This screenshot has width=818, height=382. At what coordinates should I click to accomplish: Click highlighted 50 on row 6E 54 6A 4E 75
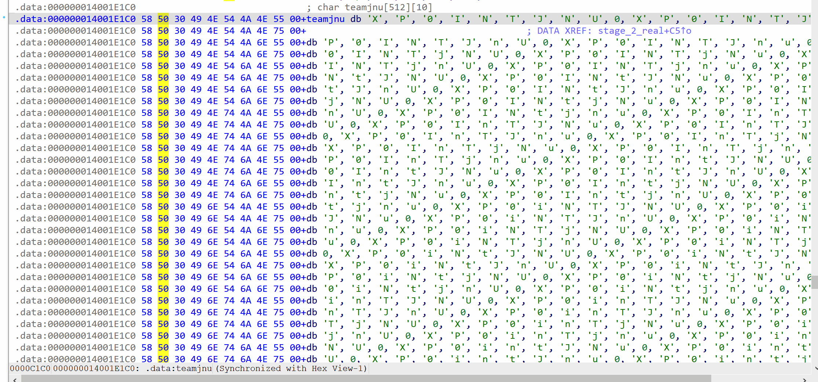(x=163, y=265)
